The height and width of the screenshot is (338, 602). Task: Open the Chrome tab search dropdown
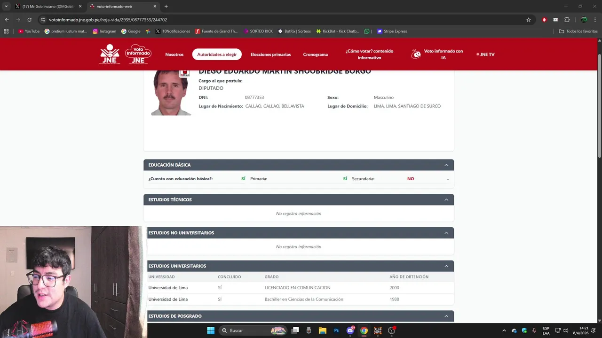pyautogui.click(x=6, y=6)
